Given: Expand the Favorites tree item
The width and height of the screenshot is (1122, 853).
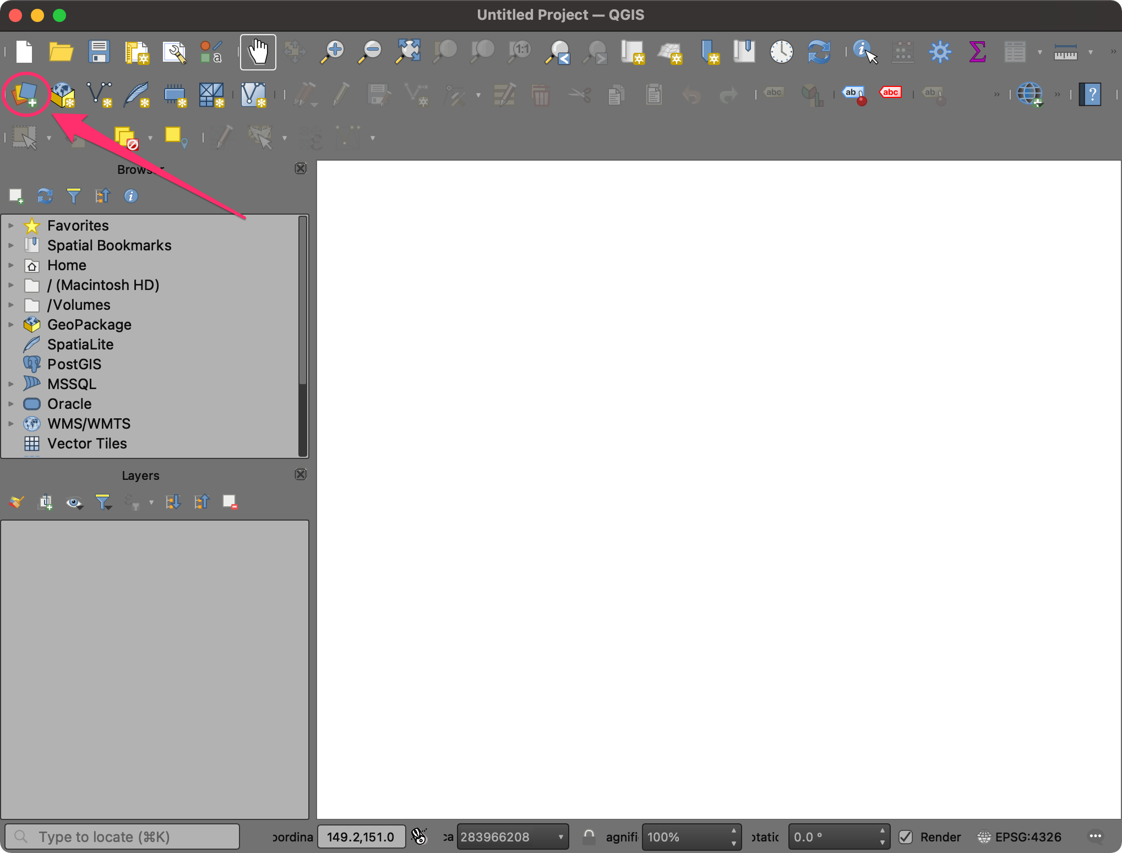Looking at the screenshot, I should (10, 226).
